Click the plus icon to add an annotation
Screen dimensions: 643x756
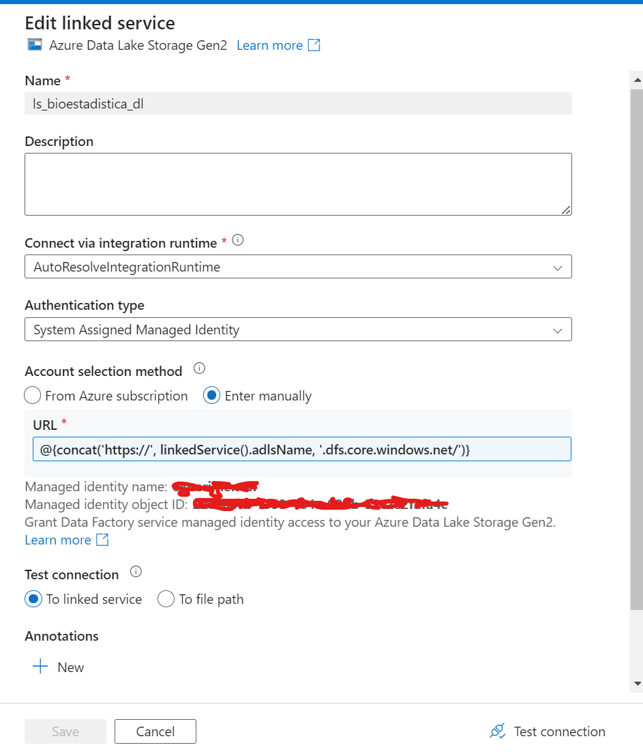click(40, 667)
